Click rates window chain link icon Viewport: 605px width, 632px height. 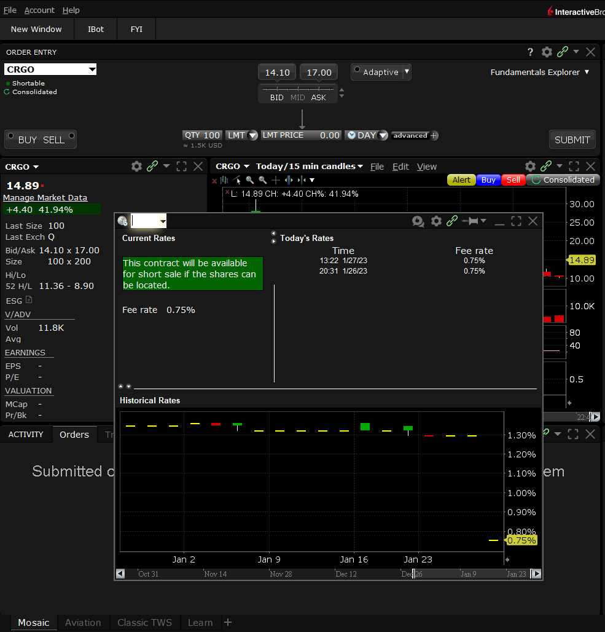(x=452, y=221)
